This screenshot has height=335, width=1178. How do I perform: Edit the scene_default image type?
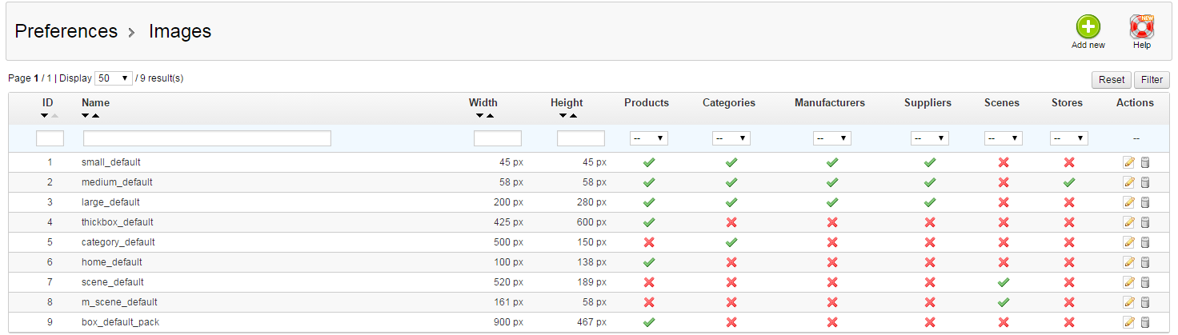1129,282
